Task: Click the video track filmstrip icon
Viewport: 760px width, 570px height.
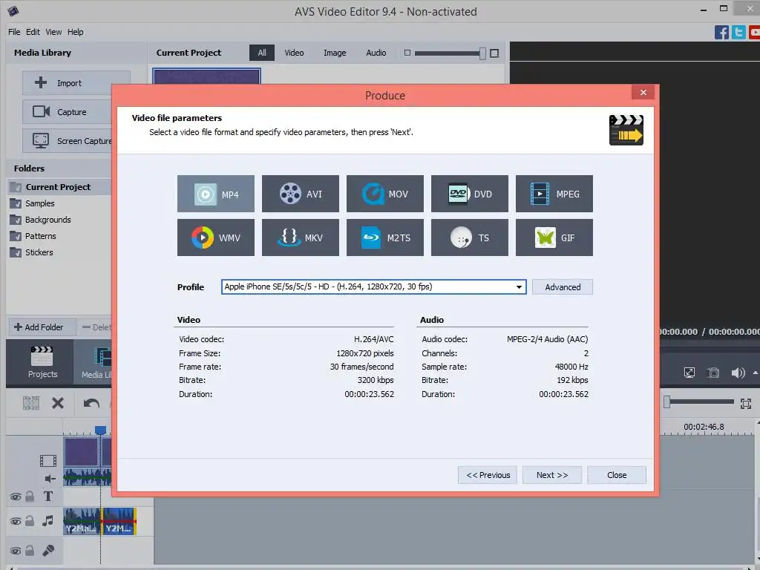Action: pyautogui.click(x=48, y=460)
